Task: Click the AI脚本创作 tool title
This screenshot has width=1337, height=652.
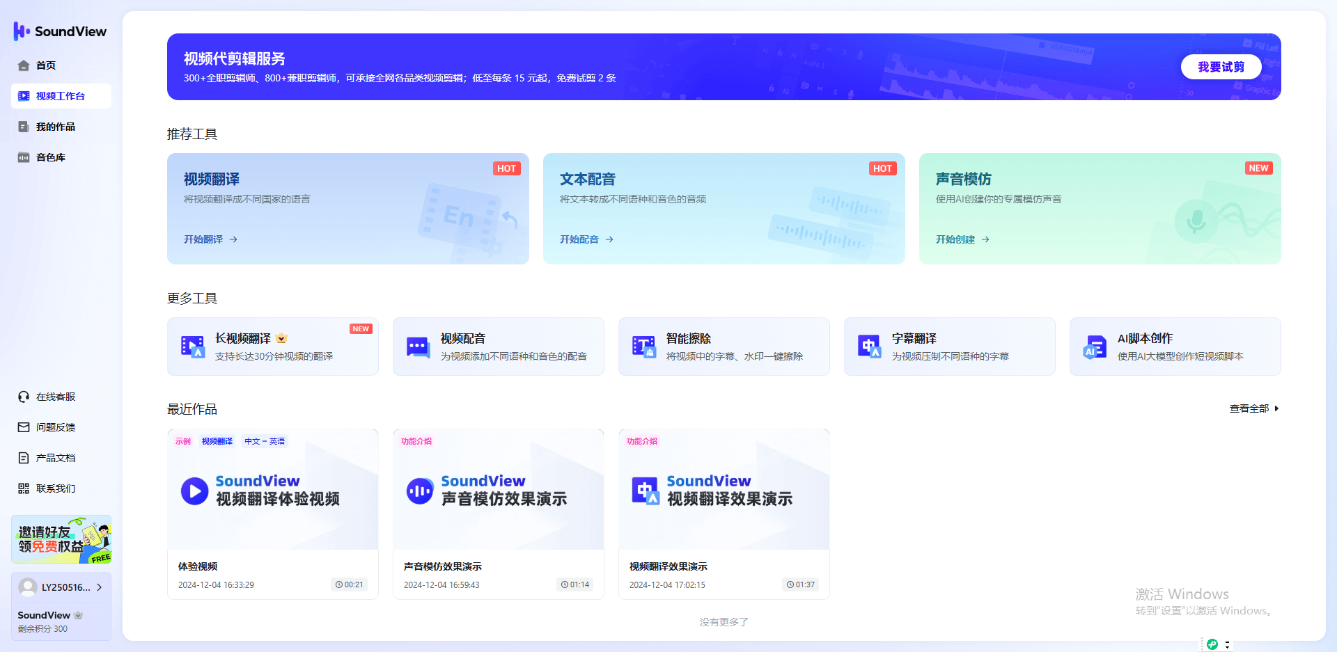Action: click(x=1146, y=339)
